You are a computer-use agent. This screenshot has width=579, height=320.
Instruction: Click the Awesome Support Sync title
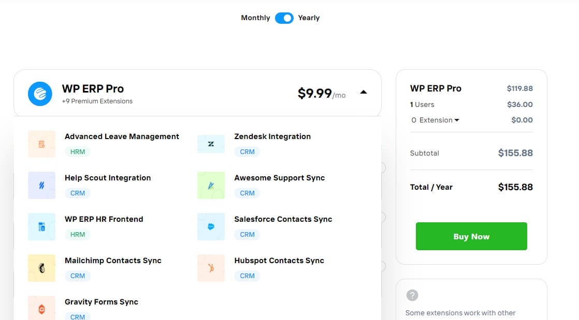coord(280,178)
